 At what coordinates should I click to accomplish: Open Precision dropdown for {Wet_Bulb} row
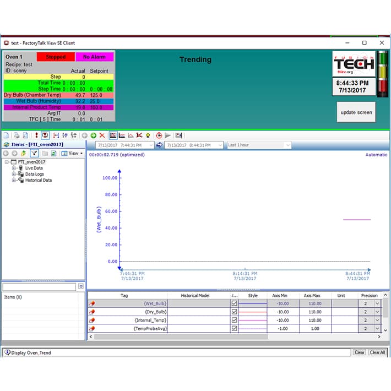point(377,303)
